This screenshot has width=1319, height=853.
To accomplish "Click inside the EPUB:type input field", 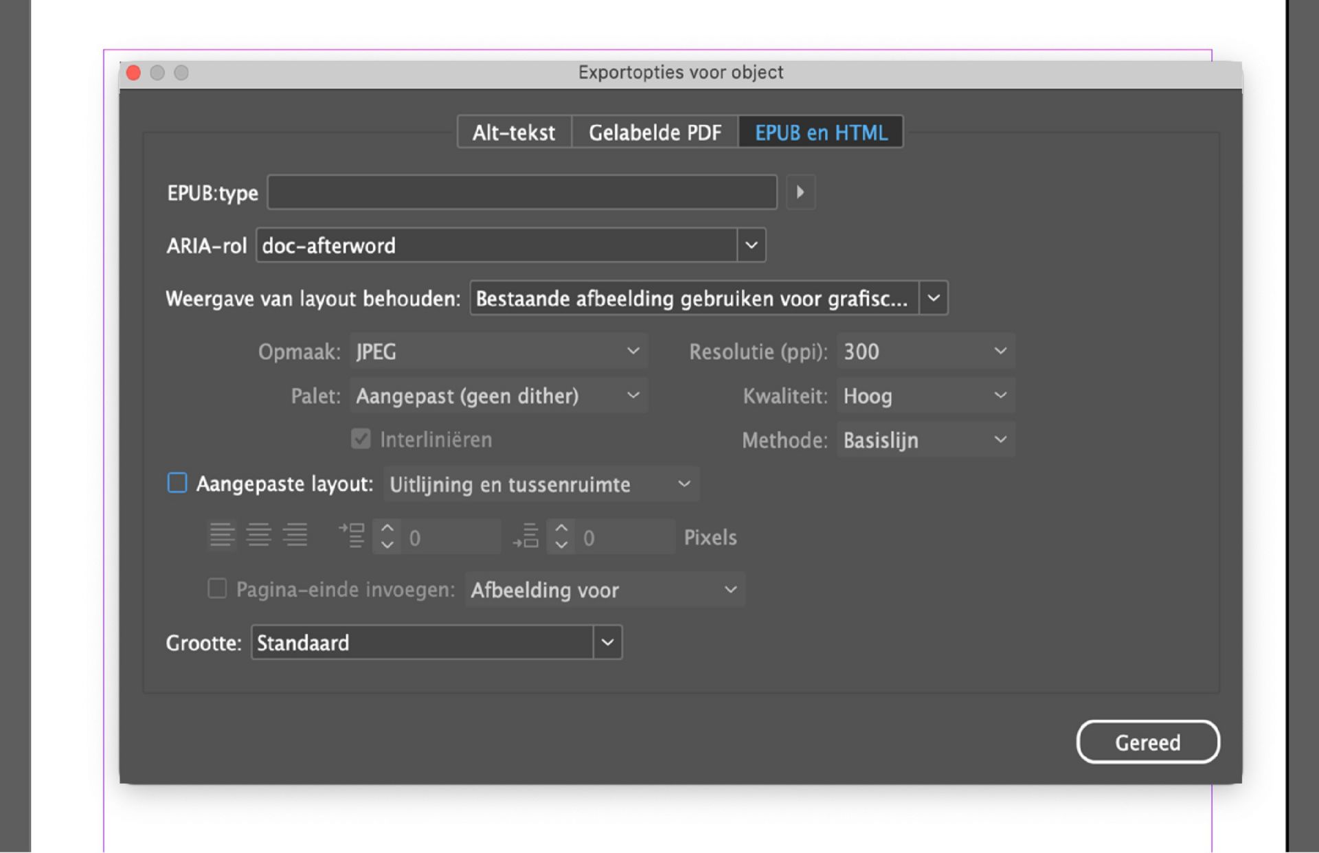I will click(x=522, y=192).
